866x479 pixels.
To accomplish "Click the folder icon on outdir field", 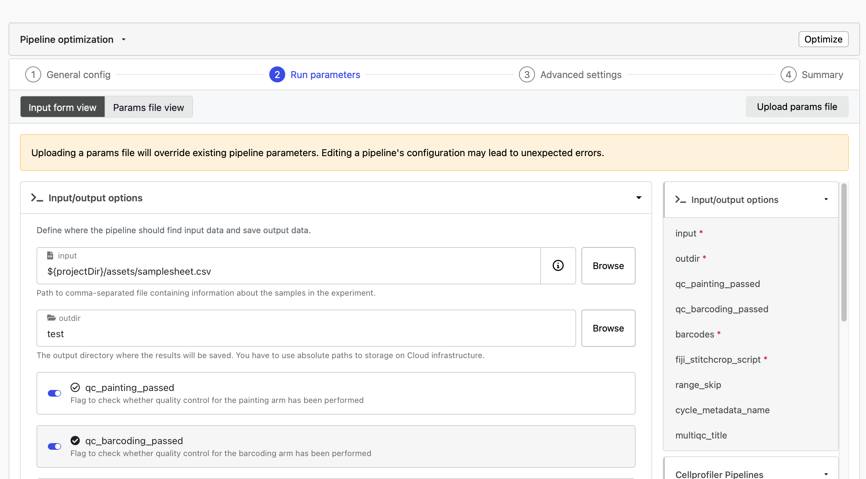I will tap(51, 318).
